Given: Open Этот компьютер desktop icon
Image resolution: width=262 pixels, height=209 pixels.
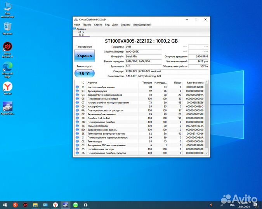Looking at the screenshot, I should click(x=7, y=10).
